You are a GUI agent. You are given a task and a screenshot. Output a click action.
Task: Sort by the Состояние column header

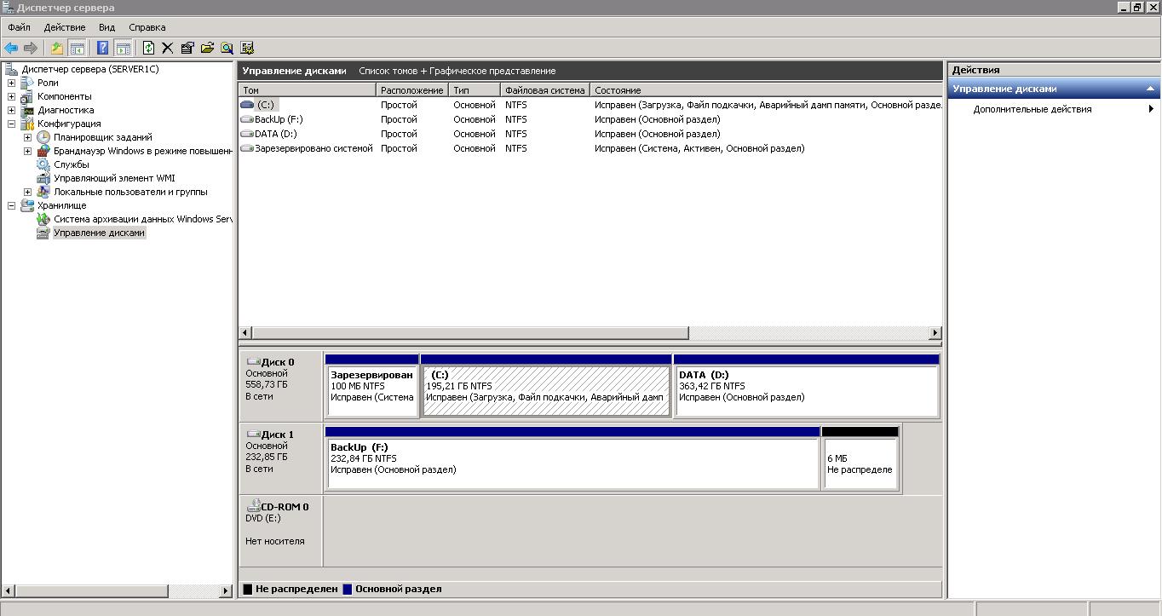766,89
